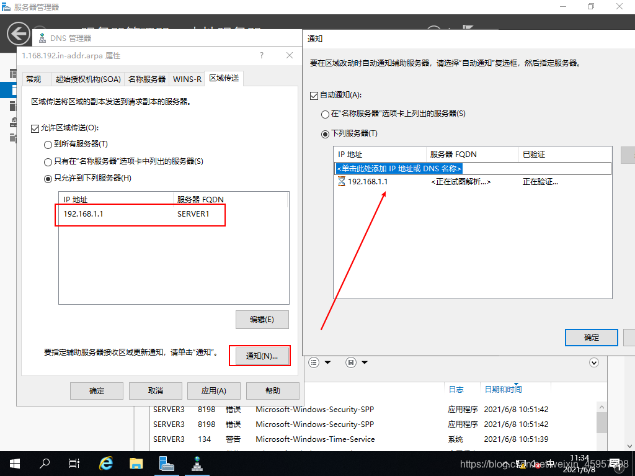Select the 到所有服务器(T) radio button

pos(48,145)
